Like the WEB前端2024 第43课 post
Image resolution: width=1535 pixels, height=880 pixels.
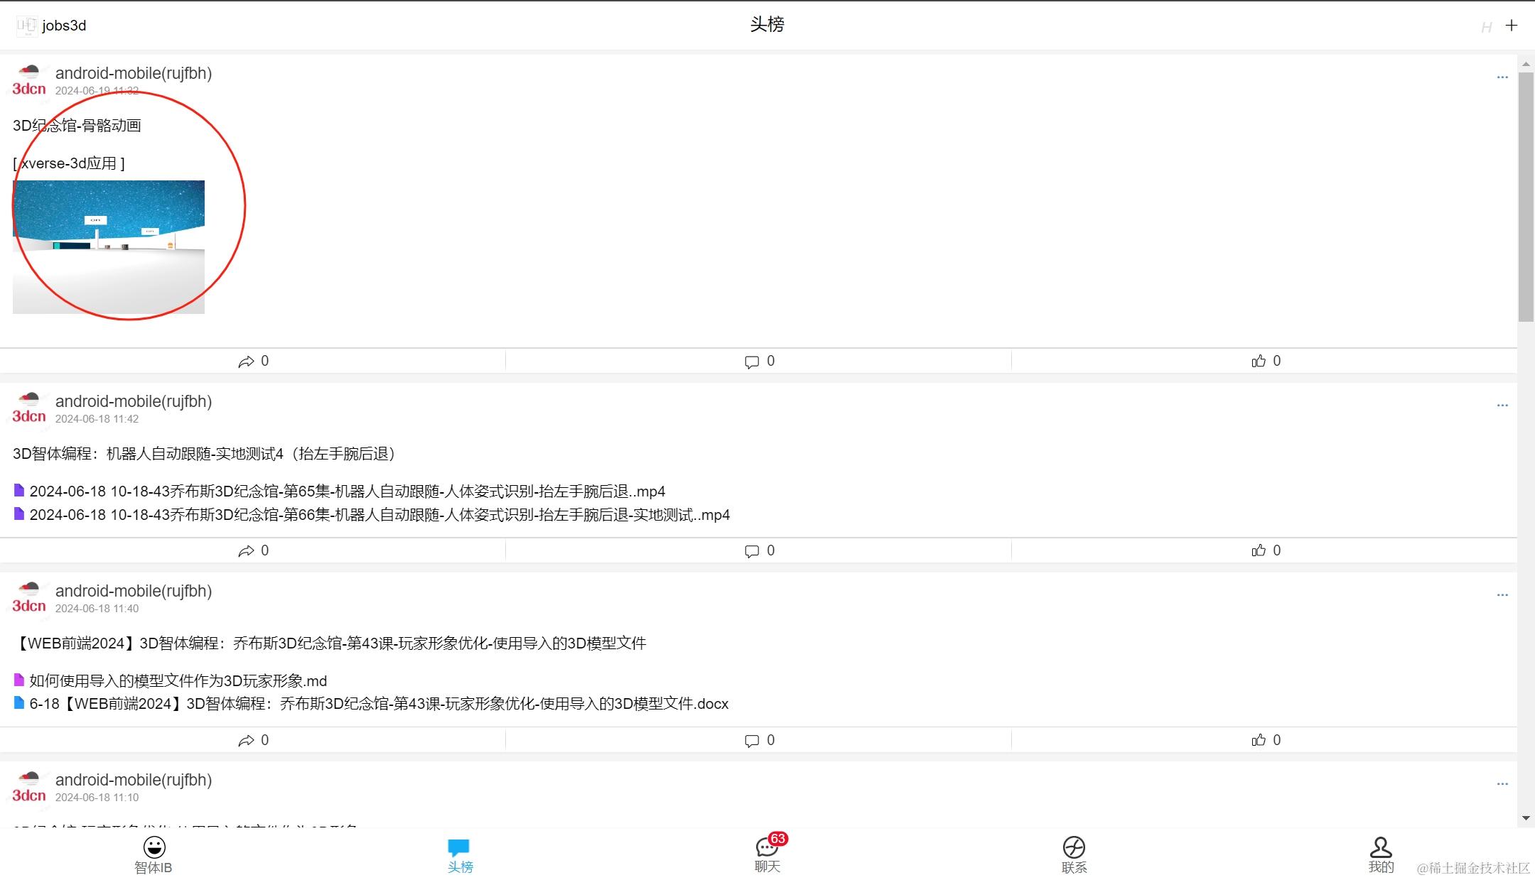pyautogui.click(x=1259, y=740)
